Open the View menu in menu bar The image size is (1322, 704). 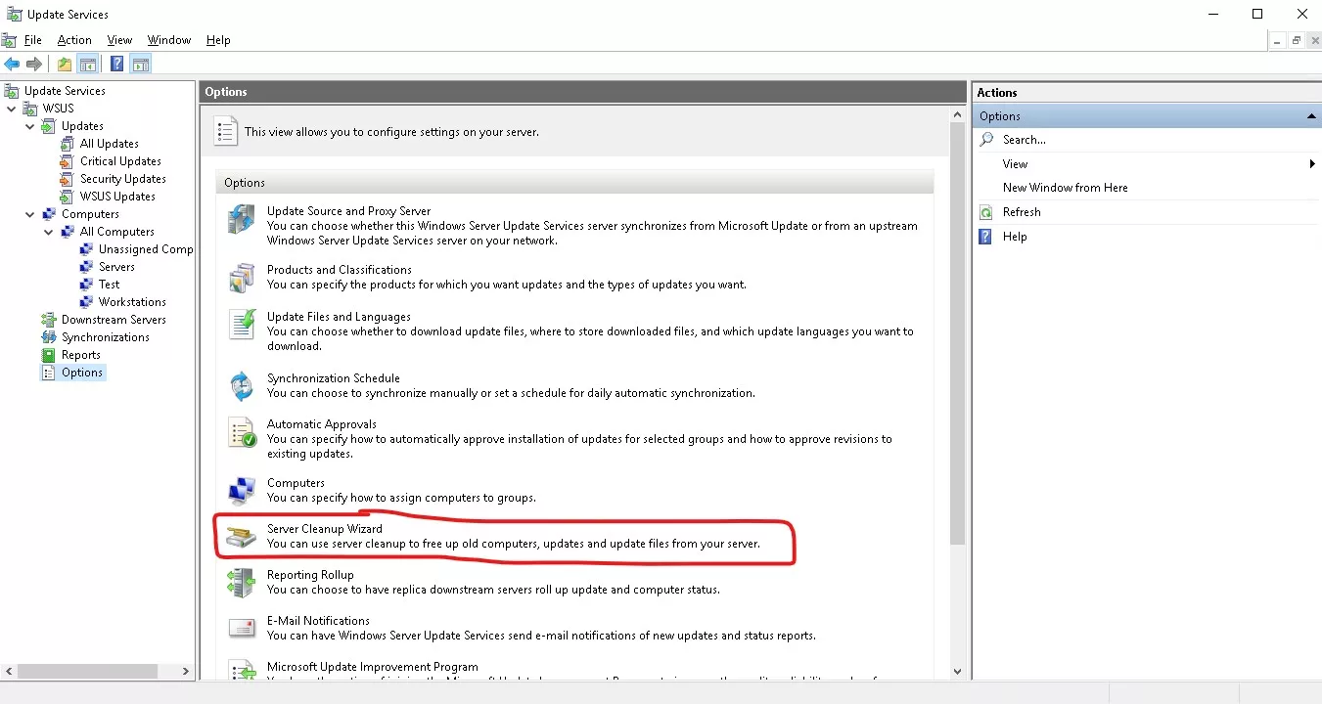point(119,40)
